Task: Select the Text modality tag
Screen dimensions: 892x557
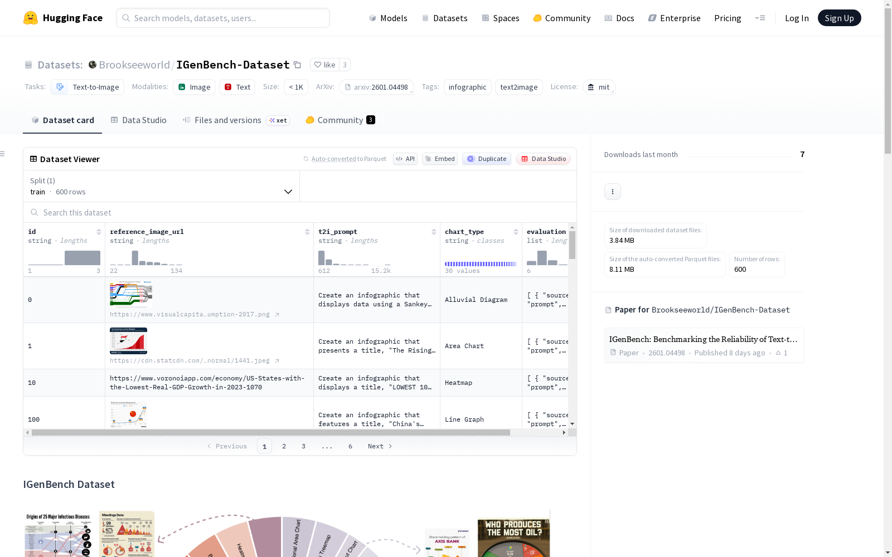Action: 237,87
